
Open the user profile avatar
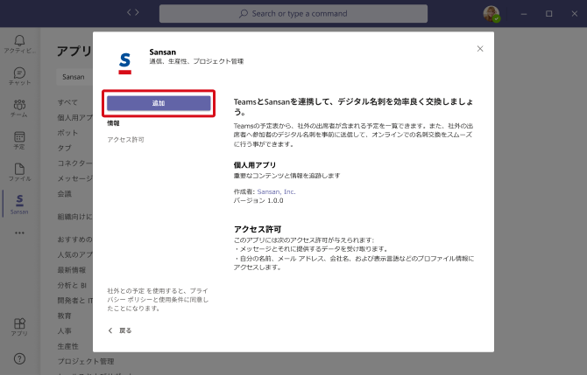click(x=492, y=14)
